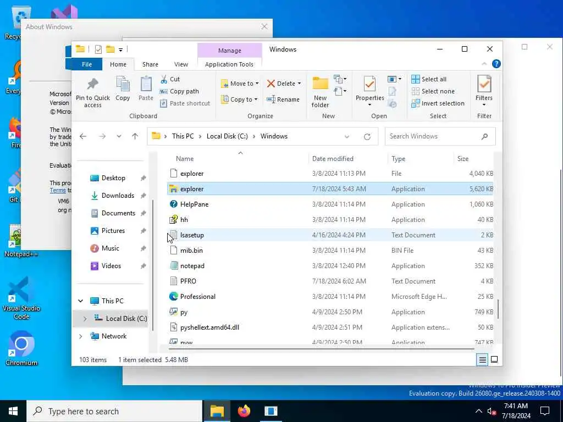Click Quick Access Toolbar properties checkmark icon

(x=98, y=49)
